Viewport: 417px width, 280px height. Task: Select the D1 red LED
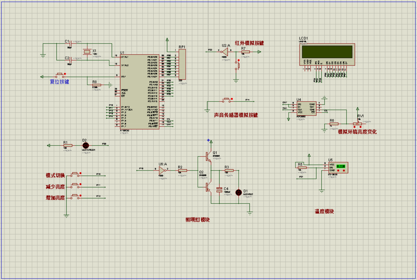point(239,193)
